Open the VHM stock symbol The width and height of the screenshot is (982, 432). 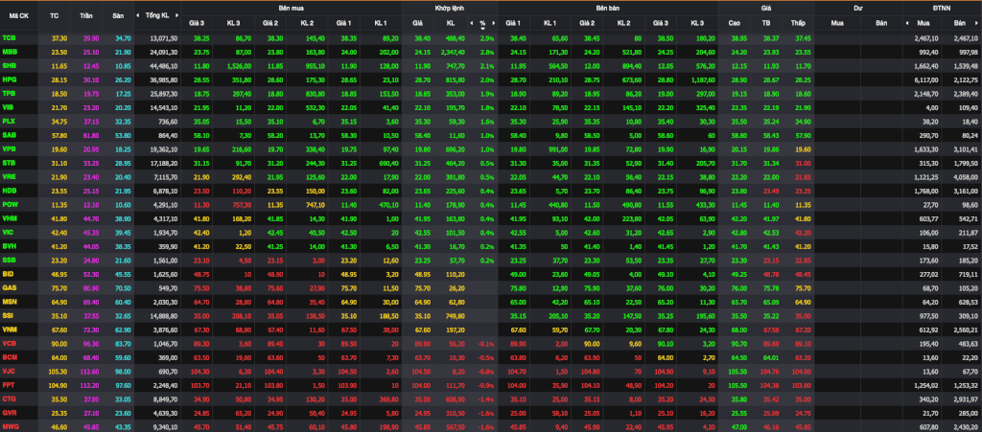(10, 217)
